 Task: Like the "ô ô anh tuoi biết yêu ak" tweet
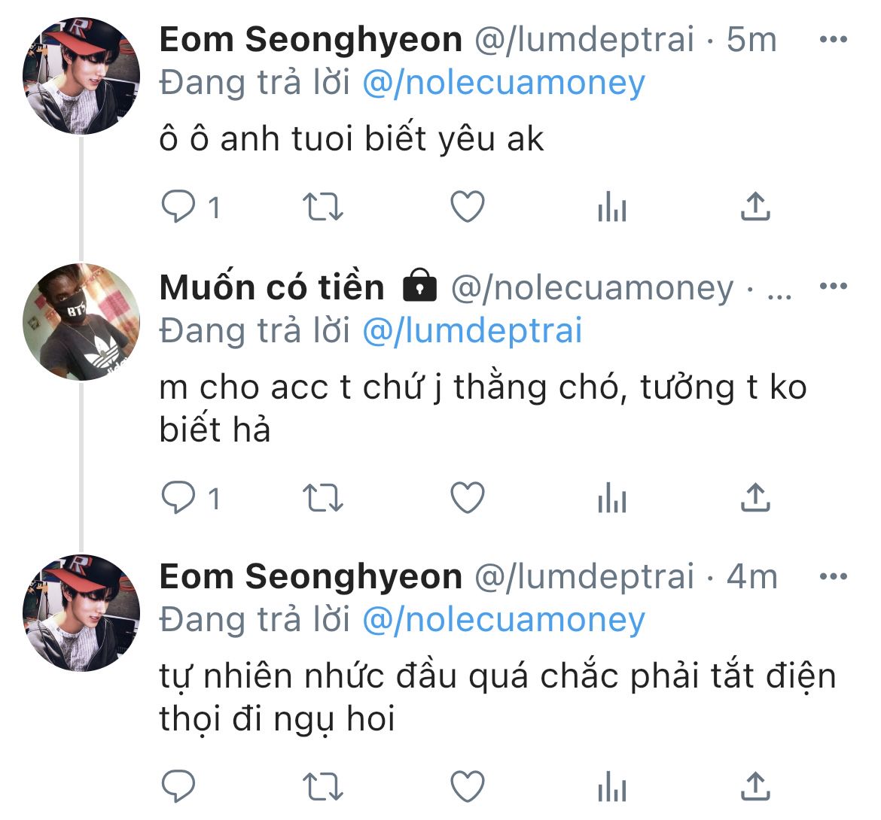(467, 207)
